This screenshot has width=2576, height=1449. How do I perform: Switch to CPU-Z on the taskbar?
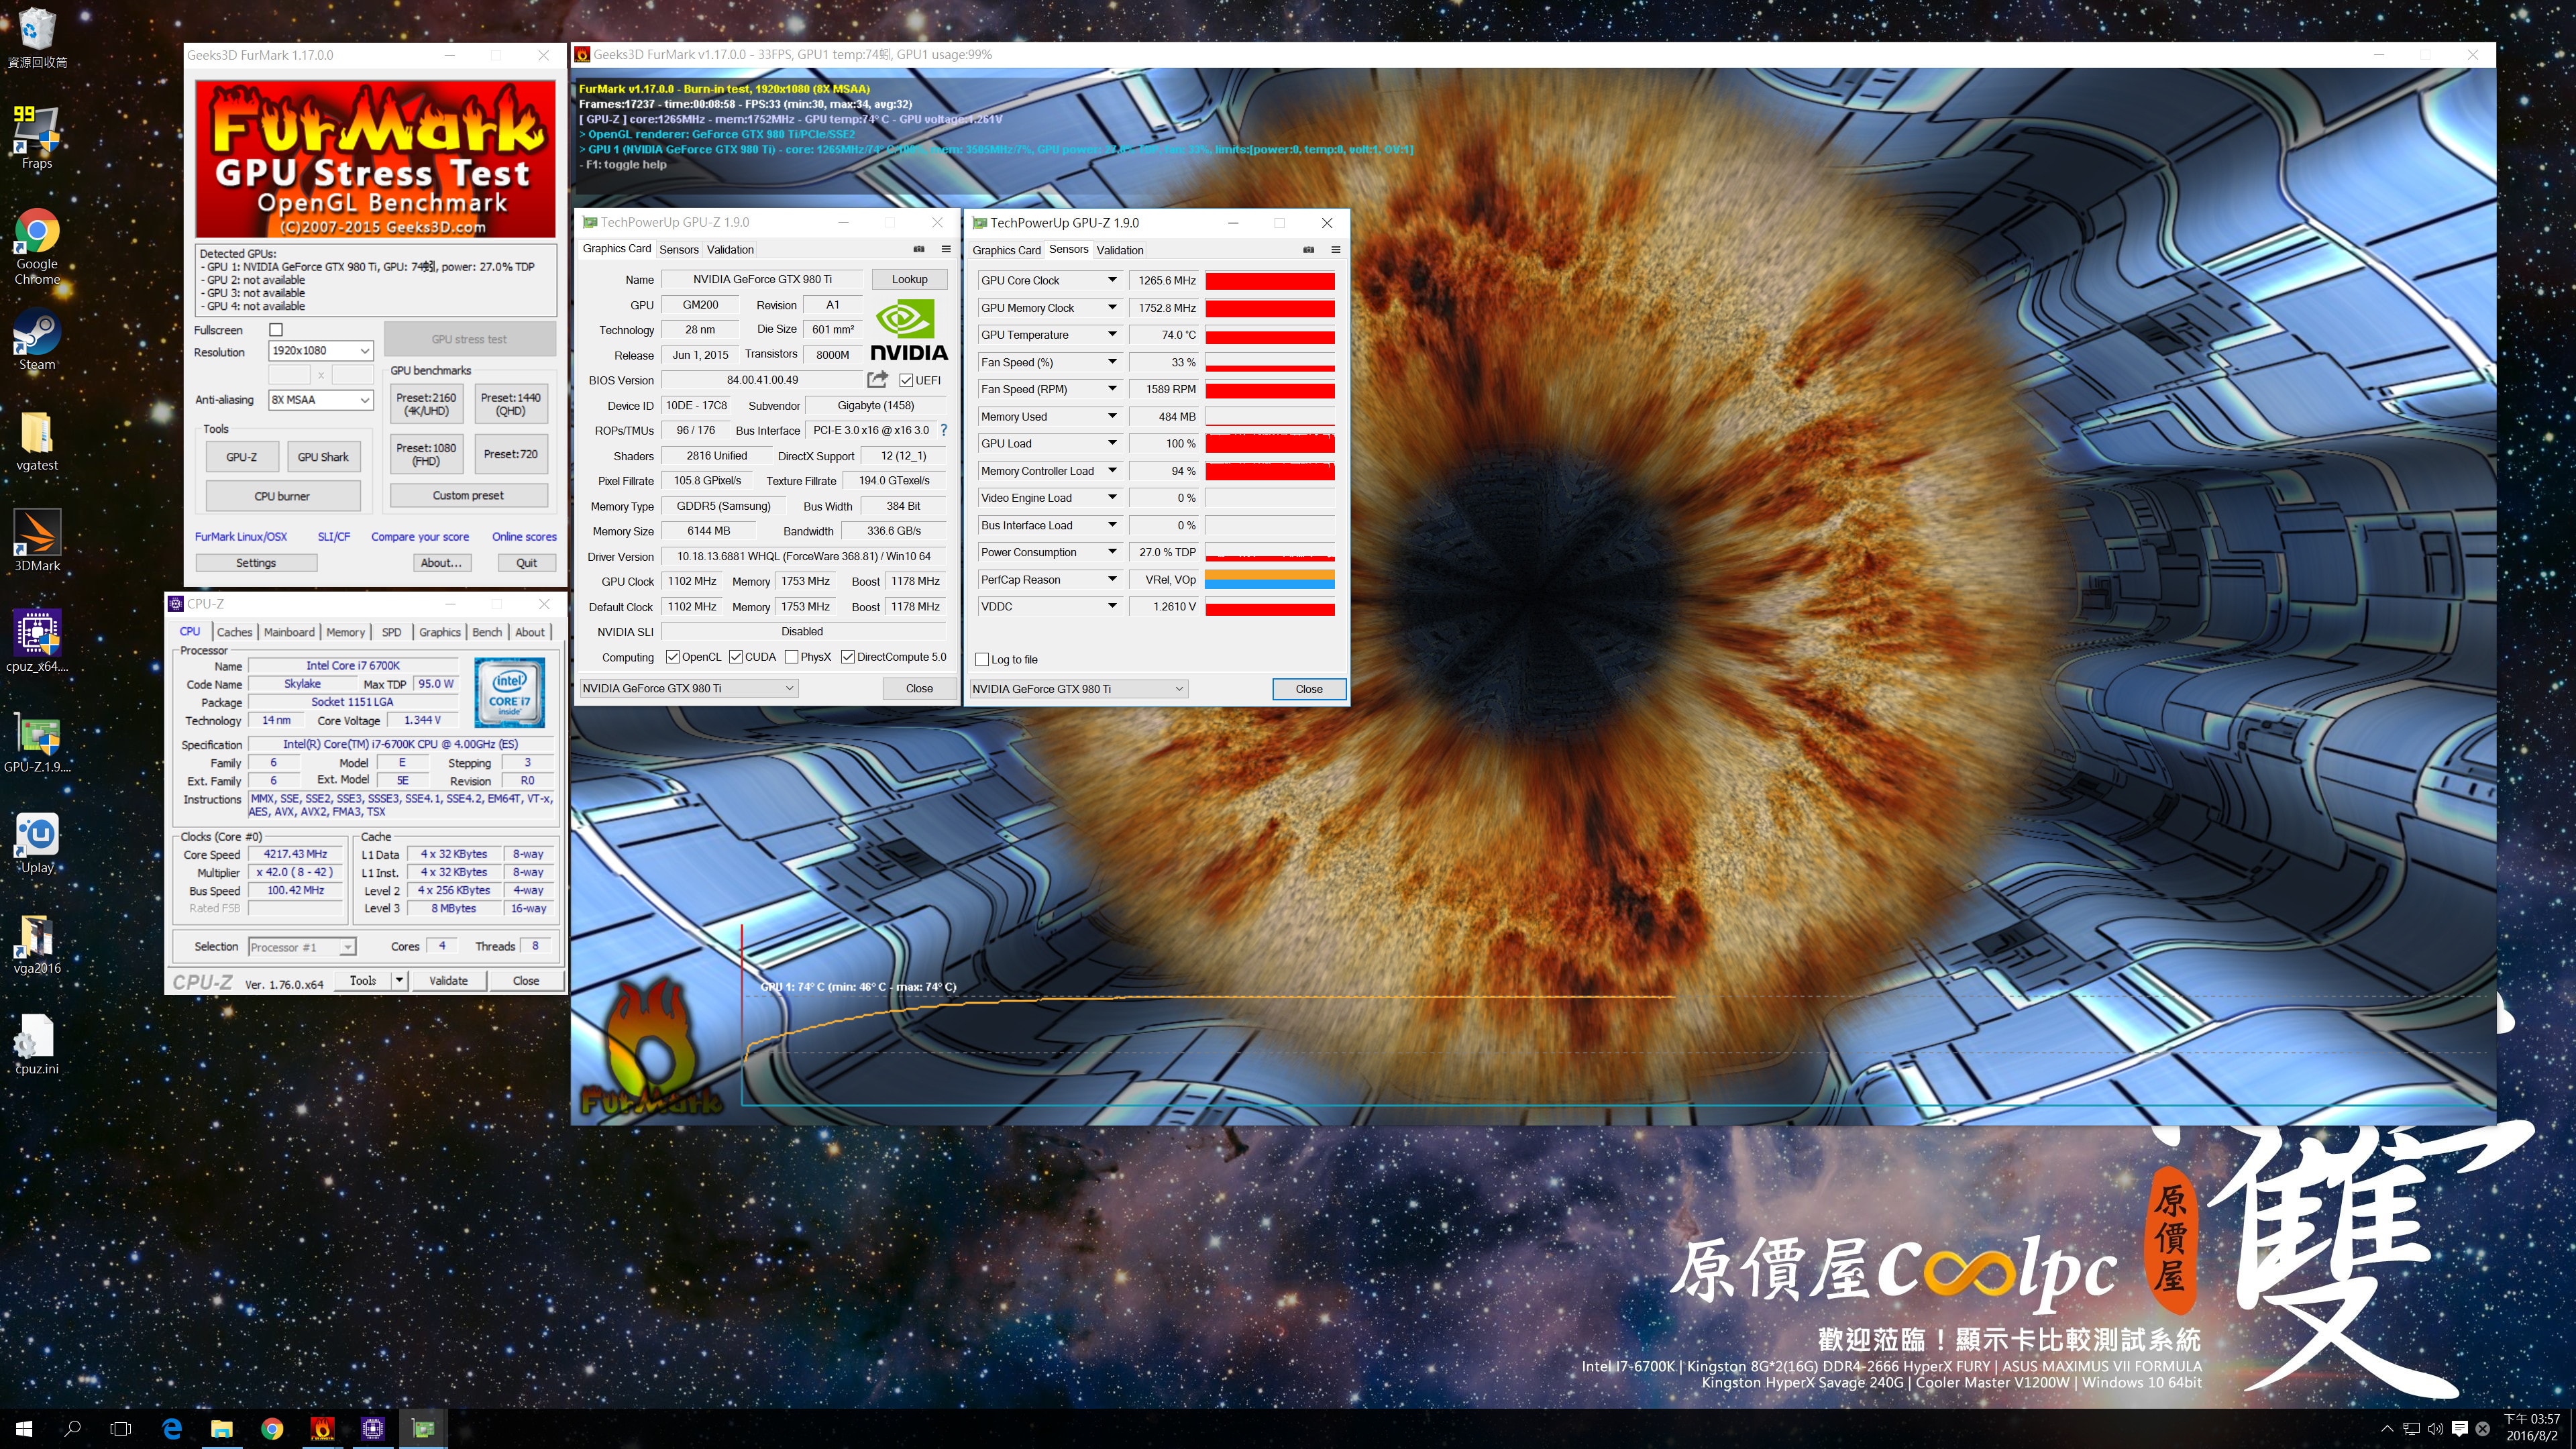pyautogui.click(x=373, y=1429)
